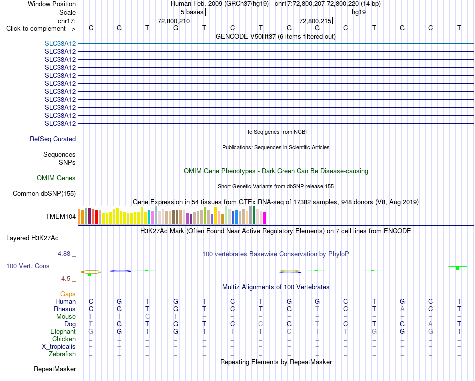Screen dimensions: 475x381
Task: Click 'Multiz Alignments of 100 Vertebrates' title
Action: pyautogui.click(x=276, y=287)
